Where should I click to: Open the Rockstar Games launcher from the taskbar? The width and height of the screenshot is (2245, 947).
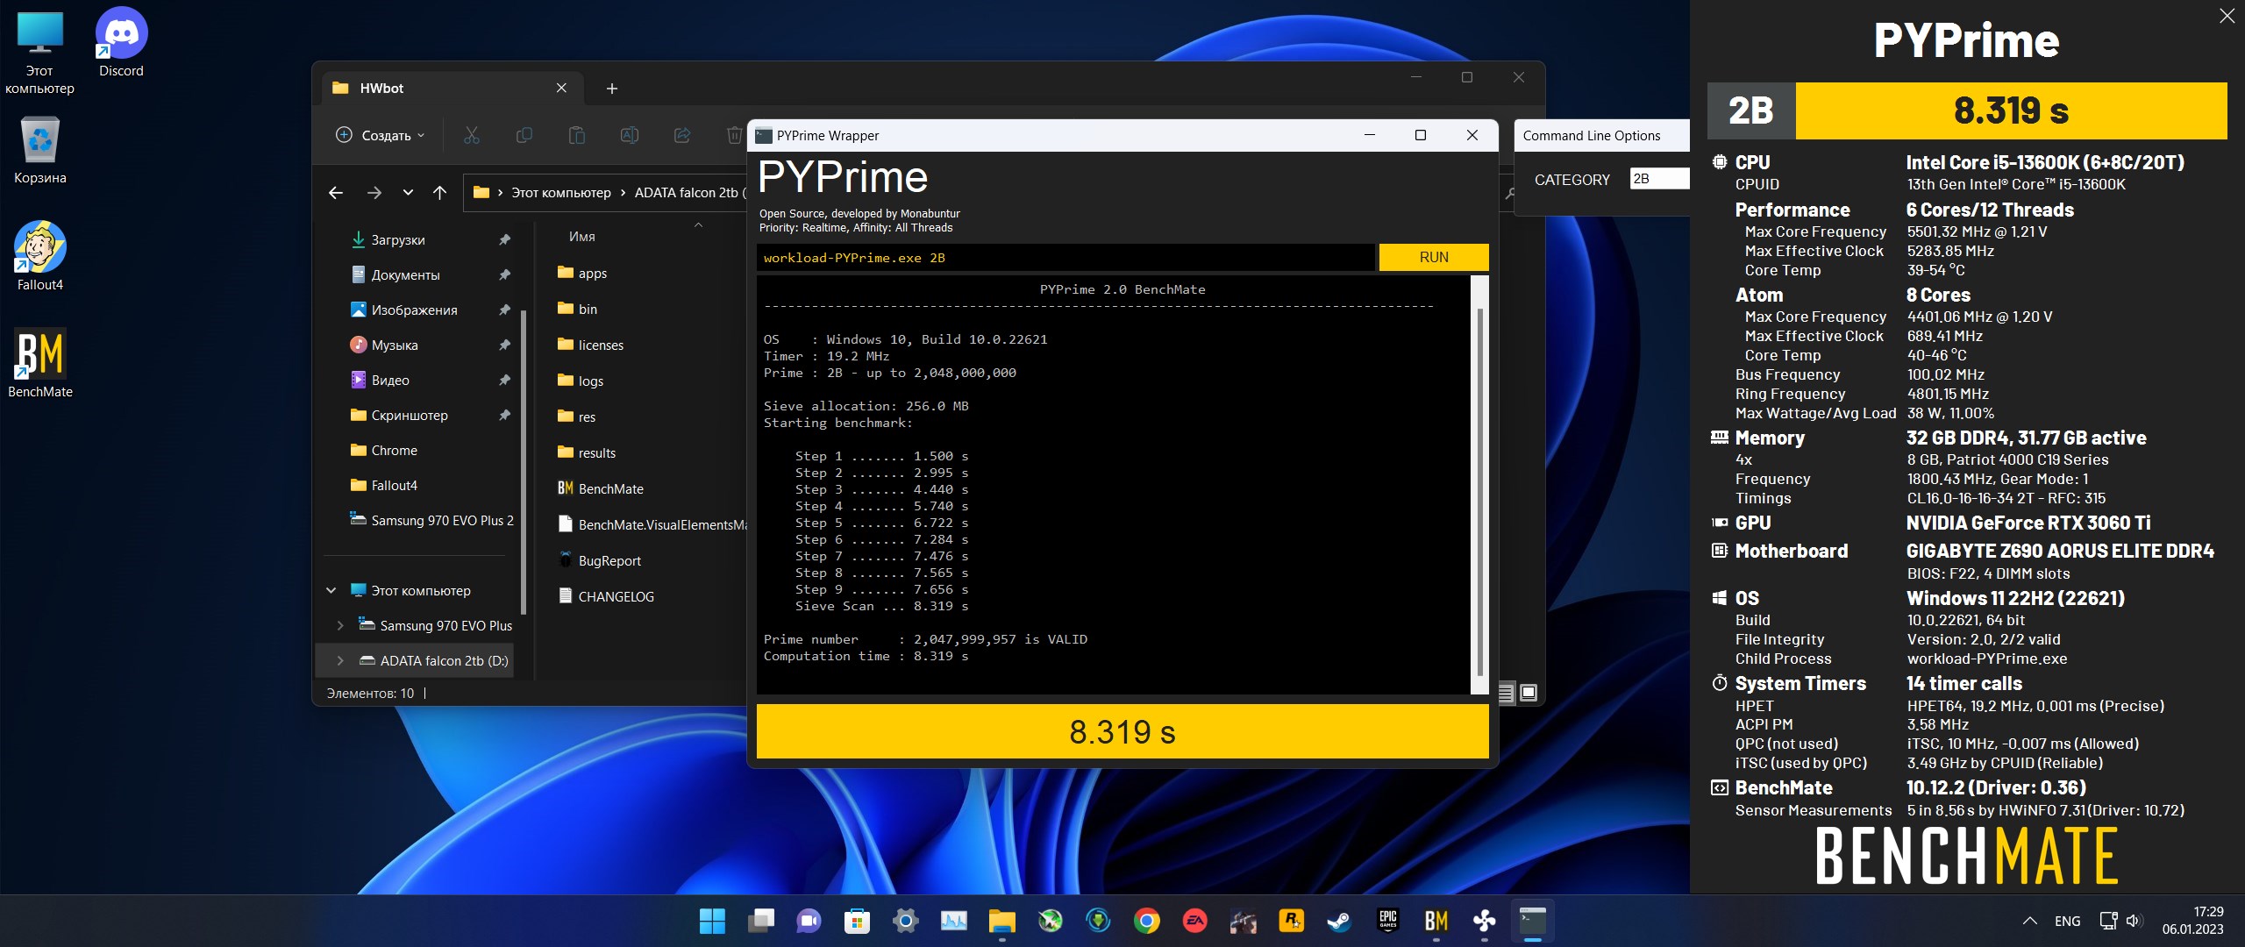point(1291,921)
